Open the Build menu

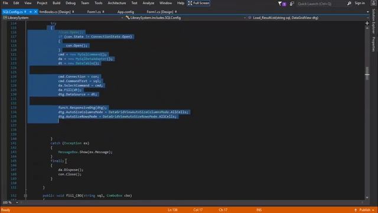click(57, 3)
